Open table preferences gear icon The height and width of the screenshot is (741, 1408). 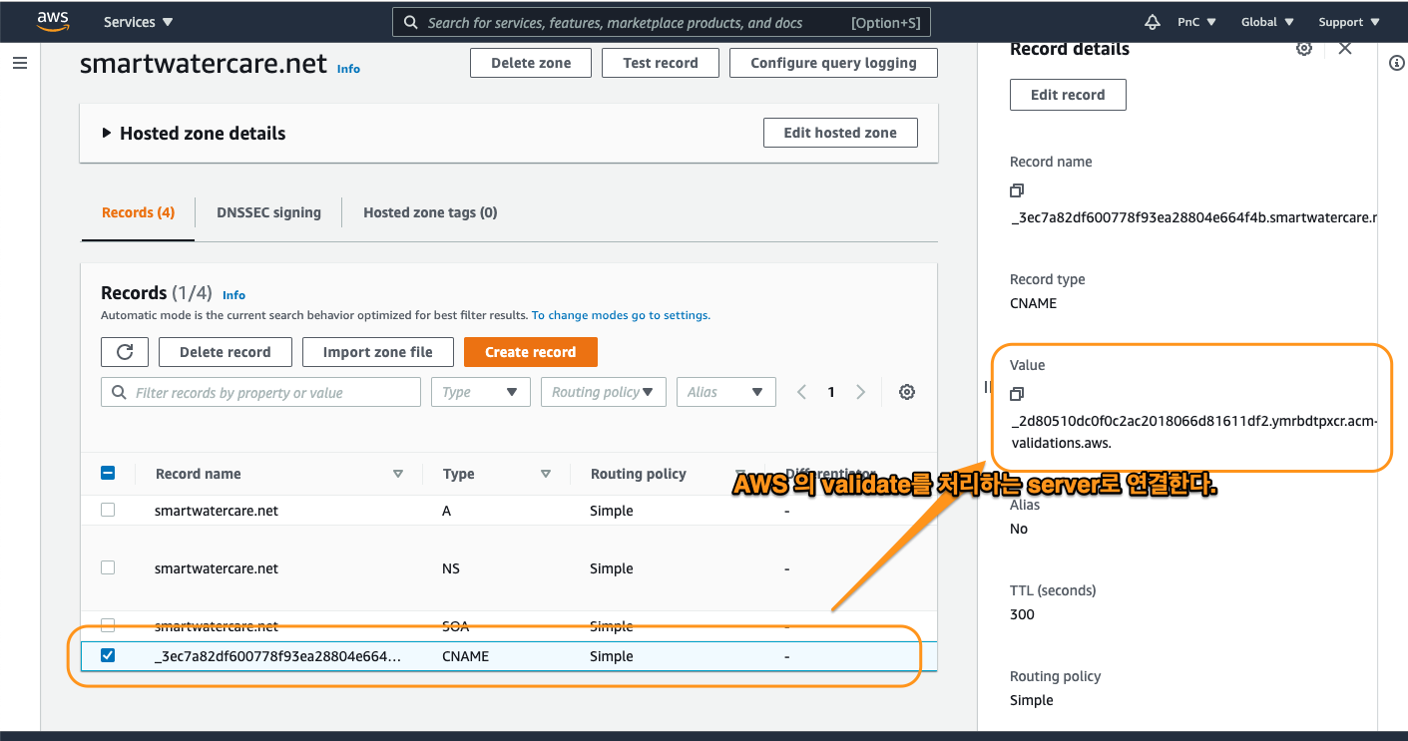coord(906,392)
